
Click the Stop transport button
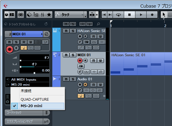[x=129, y=14]
